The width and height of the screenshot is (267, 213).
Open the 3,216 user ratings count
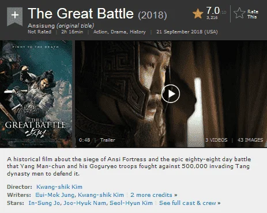212,18
